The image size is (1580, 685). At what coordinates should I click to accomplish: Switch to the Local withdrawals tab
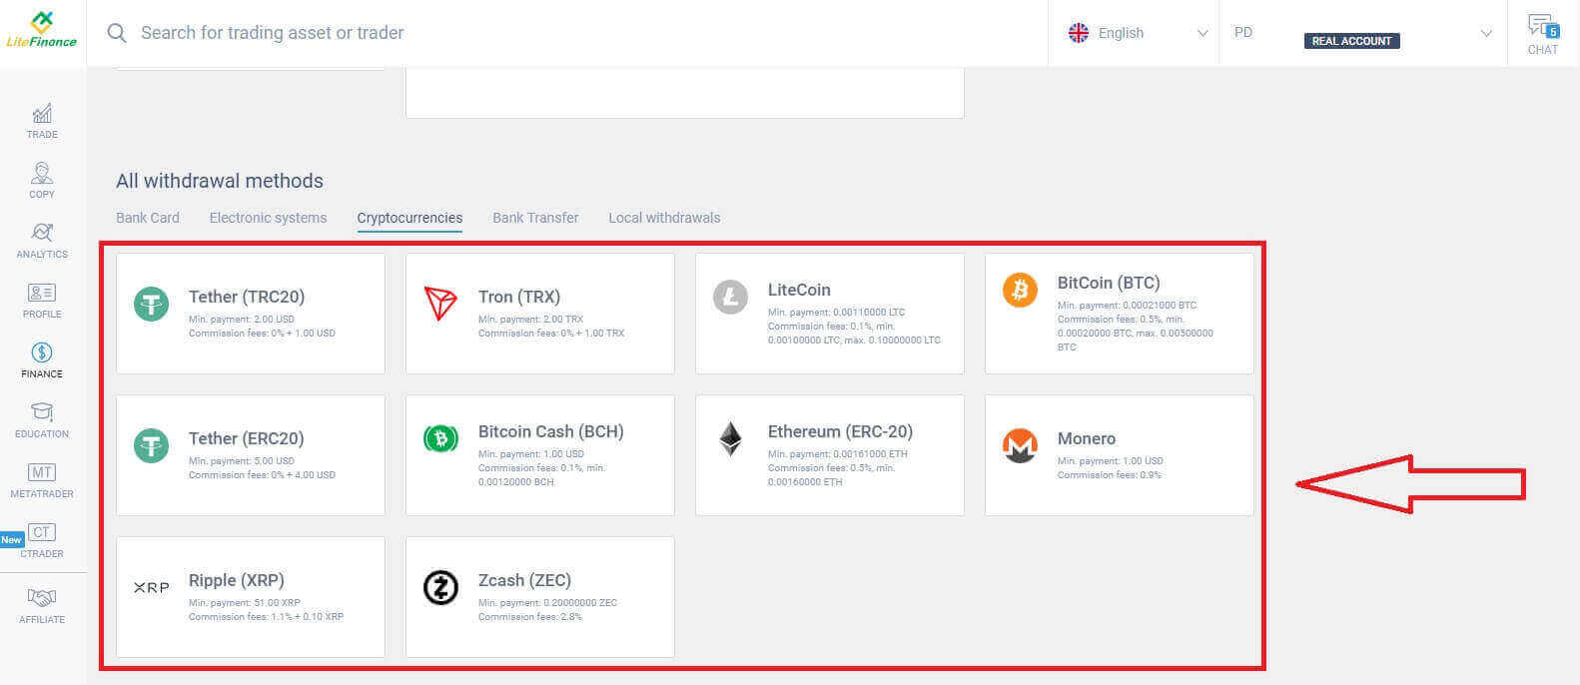664,218
